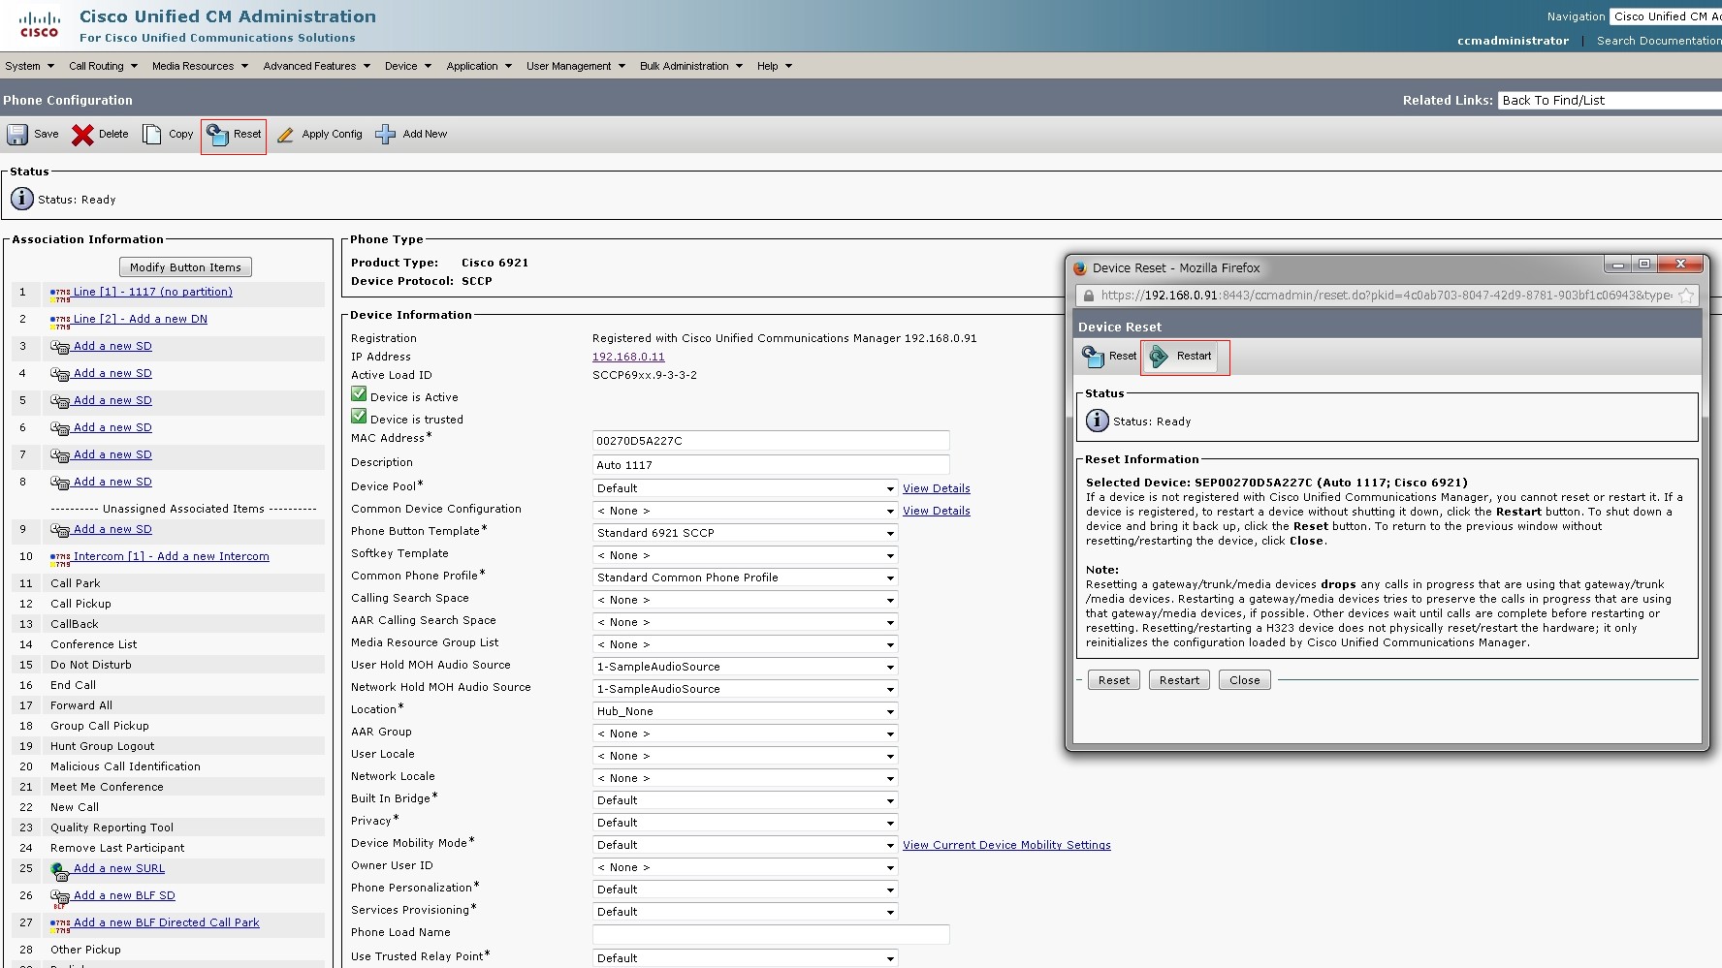Click the SURL globe icon in row 25
This screenshot has height=968, width=1722.
coord(60,870)
